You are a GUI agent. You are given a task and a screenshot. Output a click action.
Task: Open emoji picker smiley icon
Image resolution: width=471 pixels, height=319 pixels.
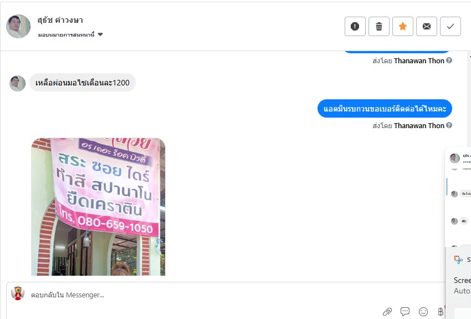point(423,312)
